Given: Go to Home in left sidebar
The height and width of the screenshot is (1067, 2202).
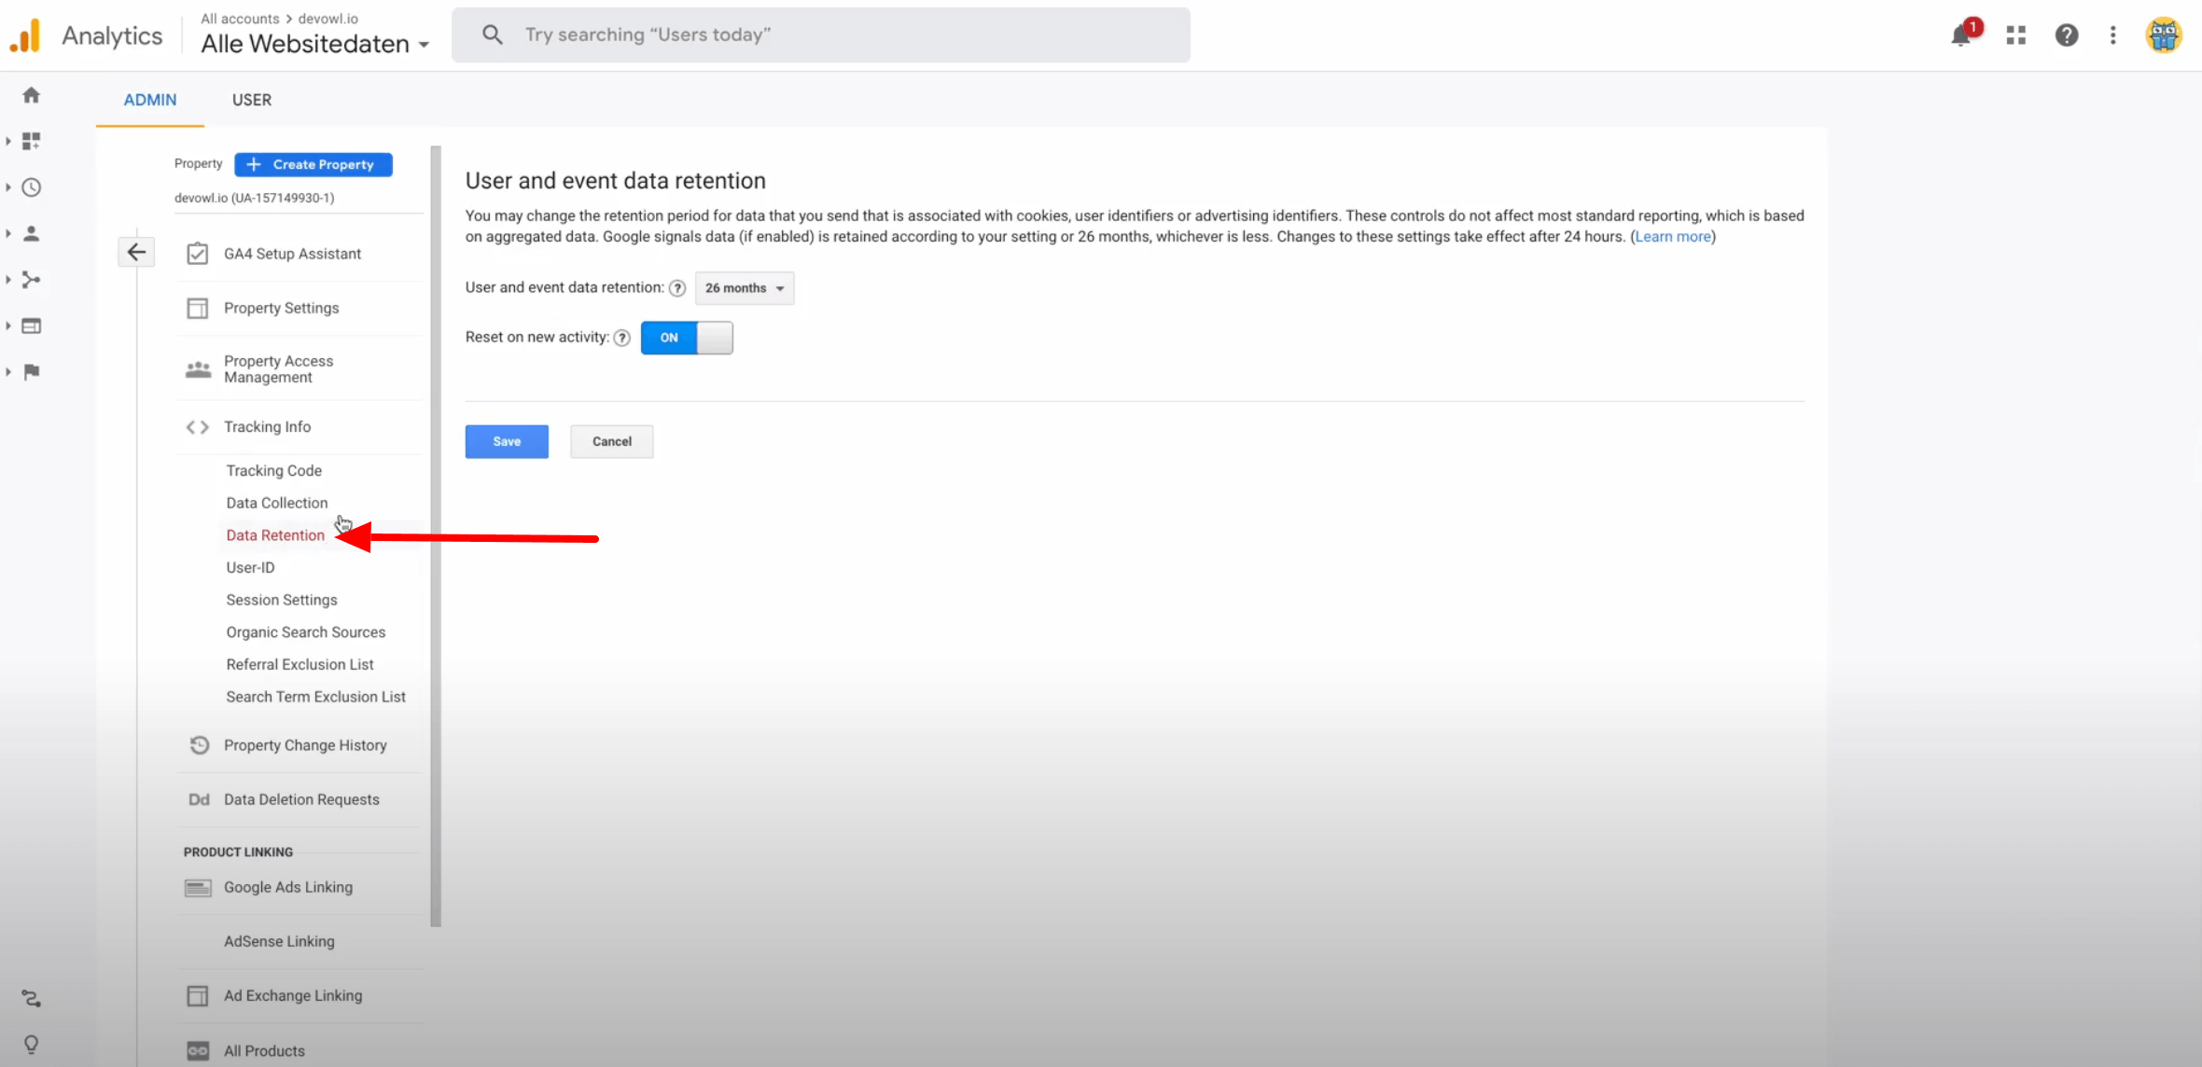Looking at the screenshot, I should point(32,95).
